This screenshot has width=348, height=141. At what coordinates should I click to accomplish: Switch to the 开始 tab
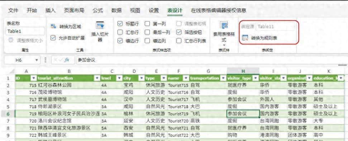(x=32, y=10)
